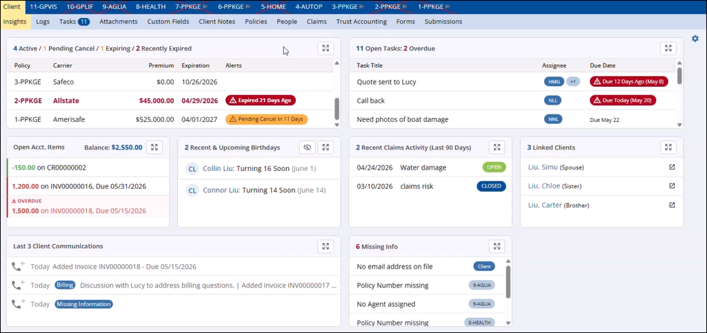Click HMG assignee badge
This screenshot has height=333, width=707.
click(554, 81)
